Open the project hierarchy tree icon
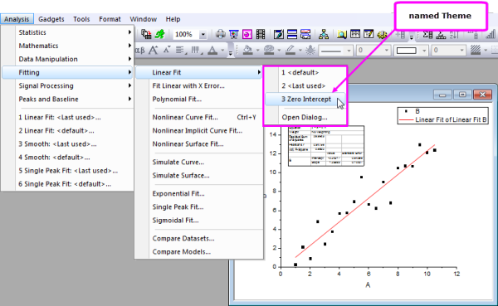Viewport: 498px width, 306px height. (324, 34)
